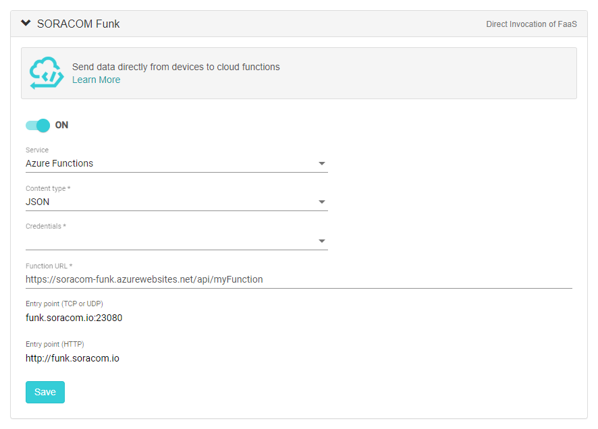598x429 pixels.
Task: Click the Credentials dropdown caret icon
Action: pyautogui.click(x=322, y=240)
